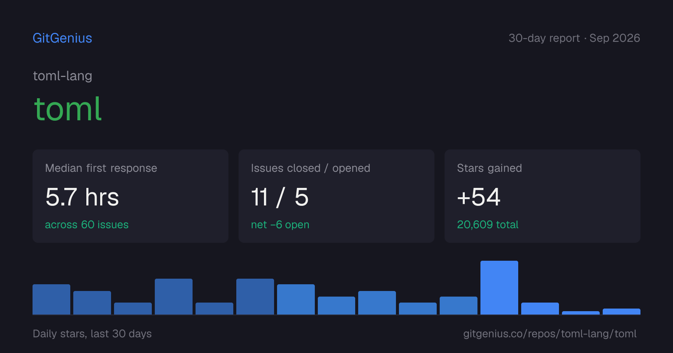Screen dimensions: 673x353
Task: Click the 5.7 hrs metric value
Action: tap(82, 197)
